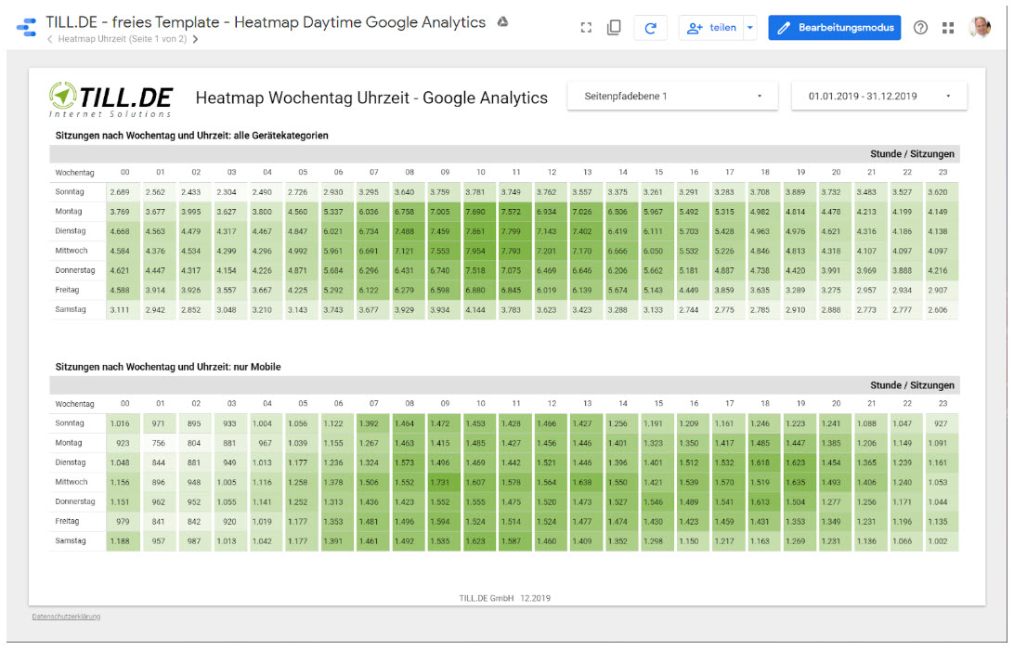The image size is (1014, 650).
Task: Click the Google Drive icon beside the title
Action: (502, 22)
